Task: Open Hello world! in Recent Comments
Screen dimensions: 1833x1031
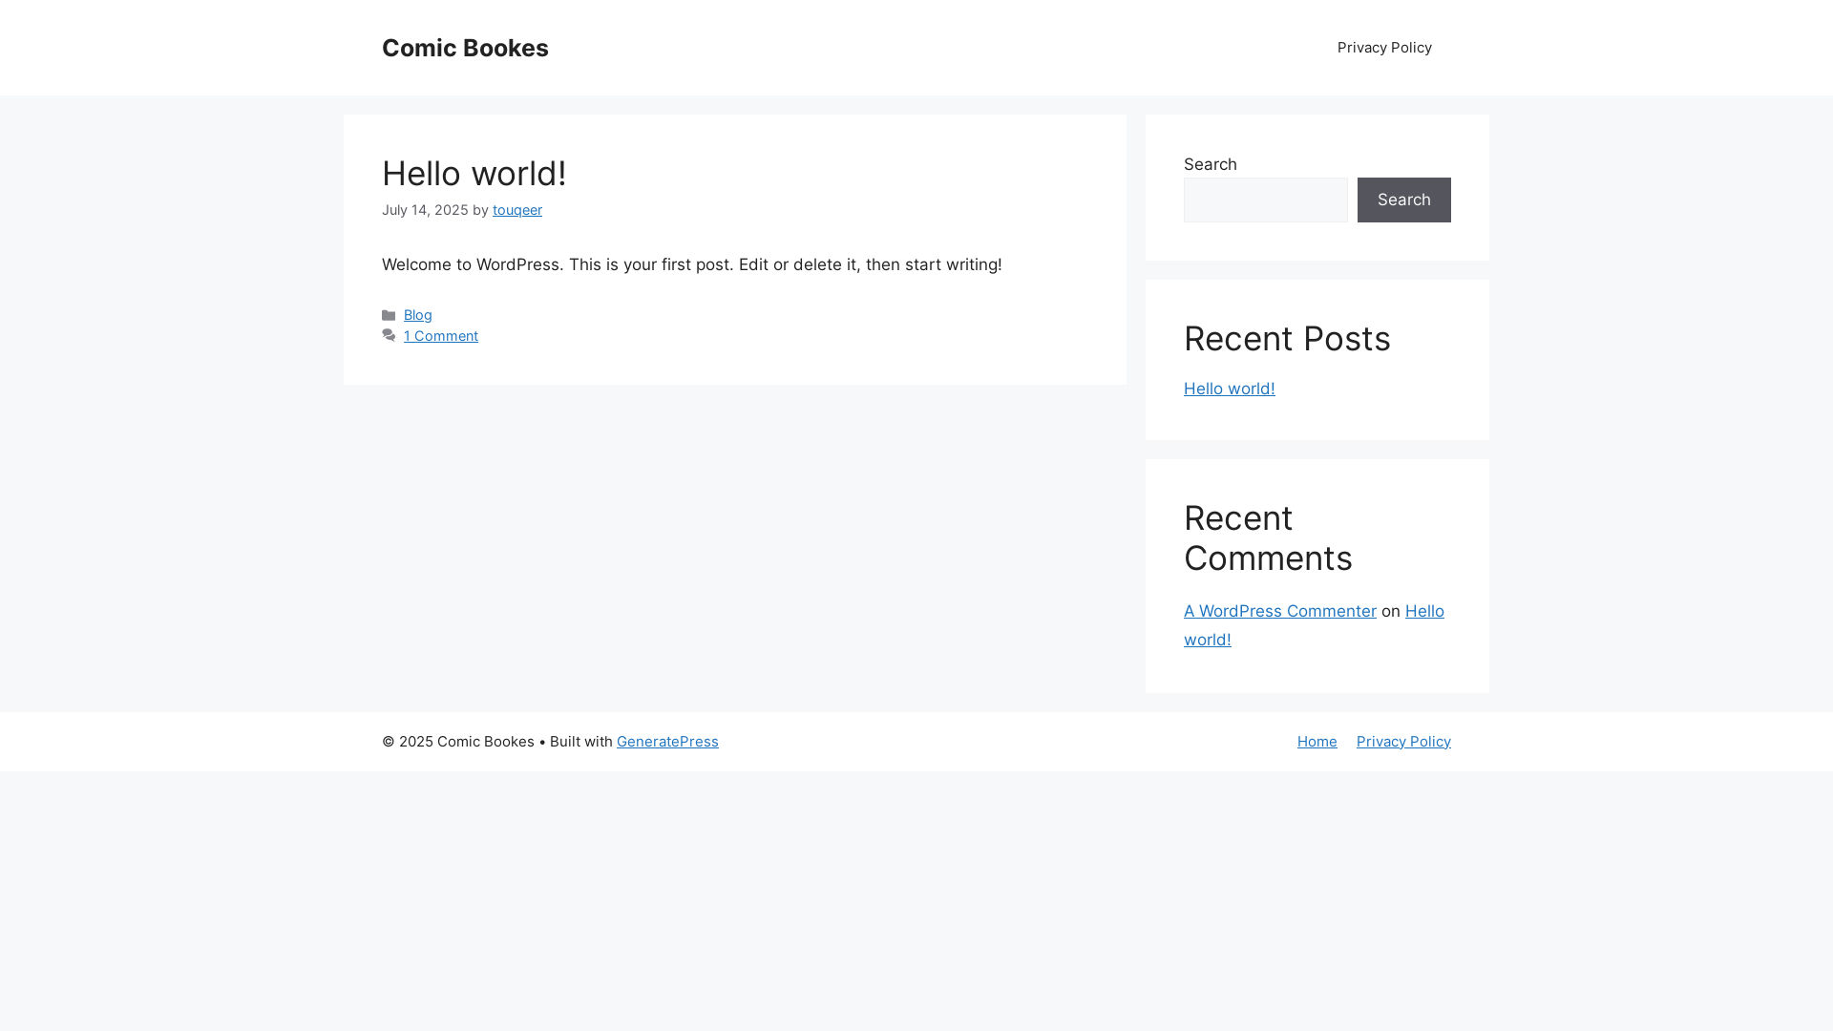Action: click(1424, 611)
